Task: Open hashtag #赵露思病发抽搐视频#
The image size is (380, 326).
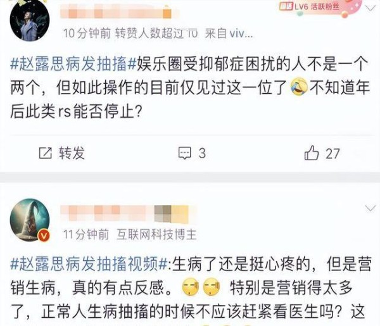Action: 89,264
